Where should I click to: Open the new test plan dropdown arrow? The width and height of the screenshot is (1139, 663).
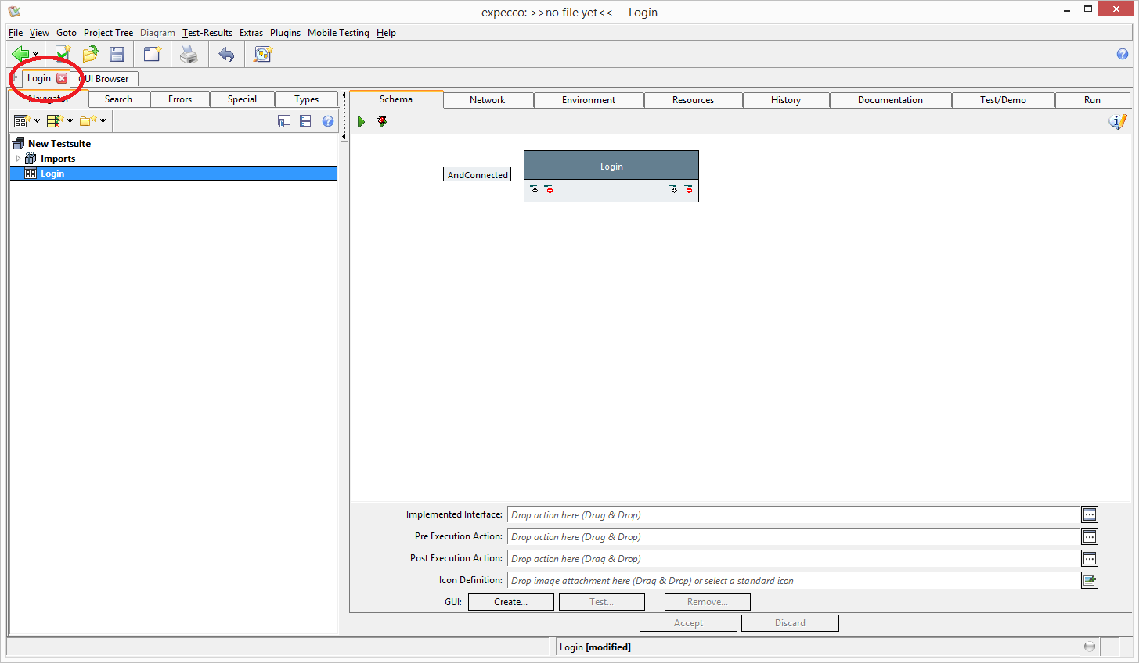point(70,121)
